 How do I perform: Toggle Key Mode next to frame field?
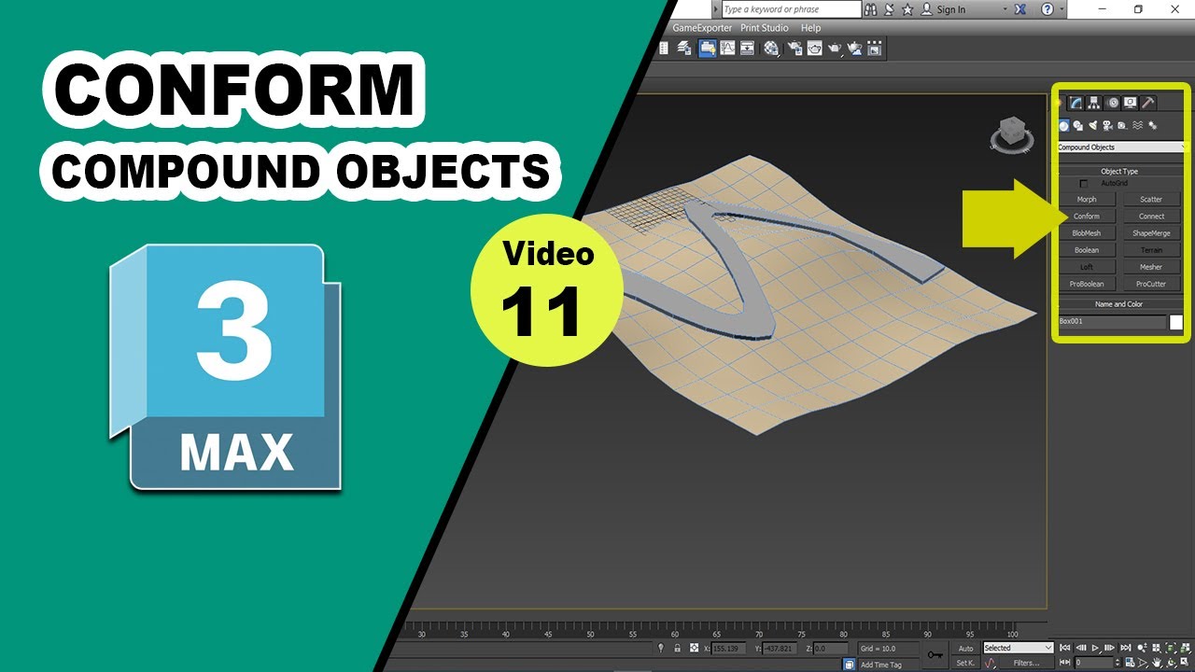(x=1063, y=663)
